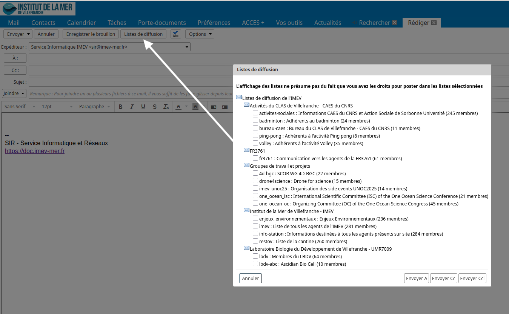Switch to the Mail tab
The image size is (509, 314).
(x=14, y=23)
